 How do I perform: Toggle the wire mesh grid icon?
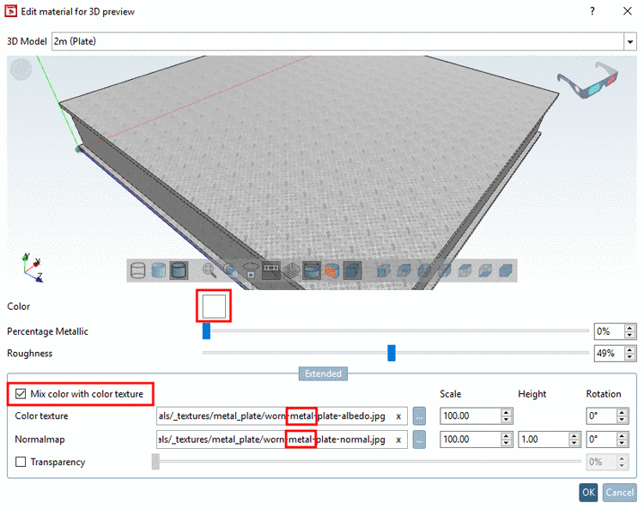pos(291,271)
